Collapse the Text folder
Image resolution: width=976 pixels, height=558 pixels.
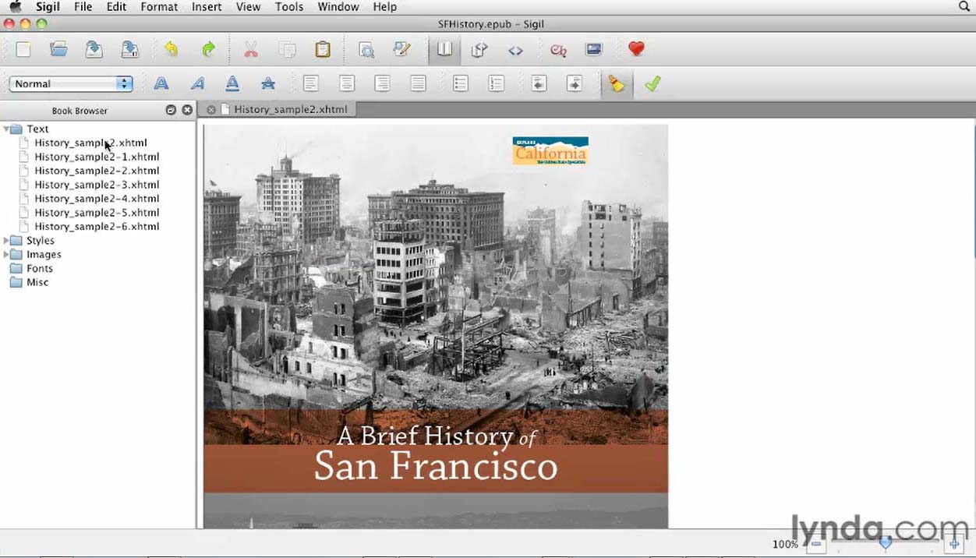(x=7, y=129)
